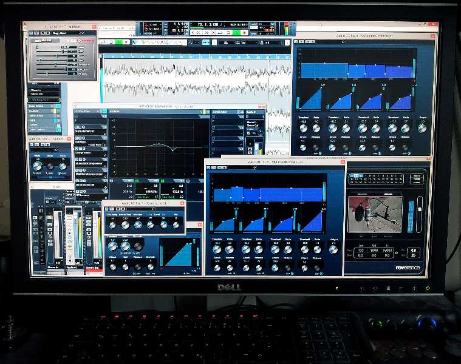The image size is (461, 364).
Task: Click the project timeline ruler
Action: [196, 56]
